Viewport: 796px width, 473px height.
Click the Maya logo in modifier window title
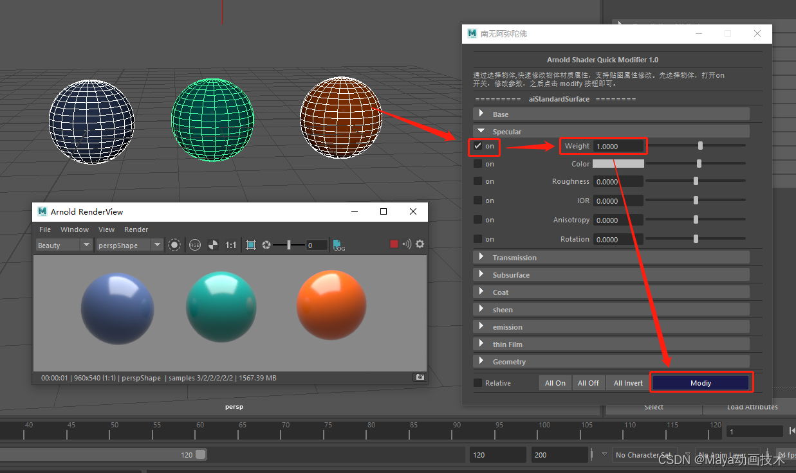click(472, 33)
